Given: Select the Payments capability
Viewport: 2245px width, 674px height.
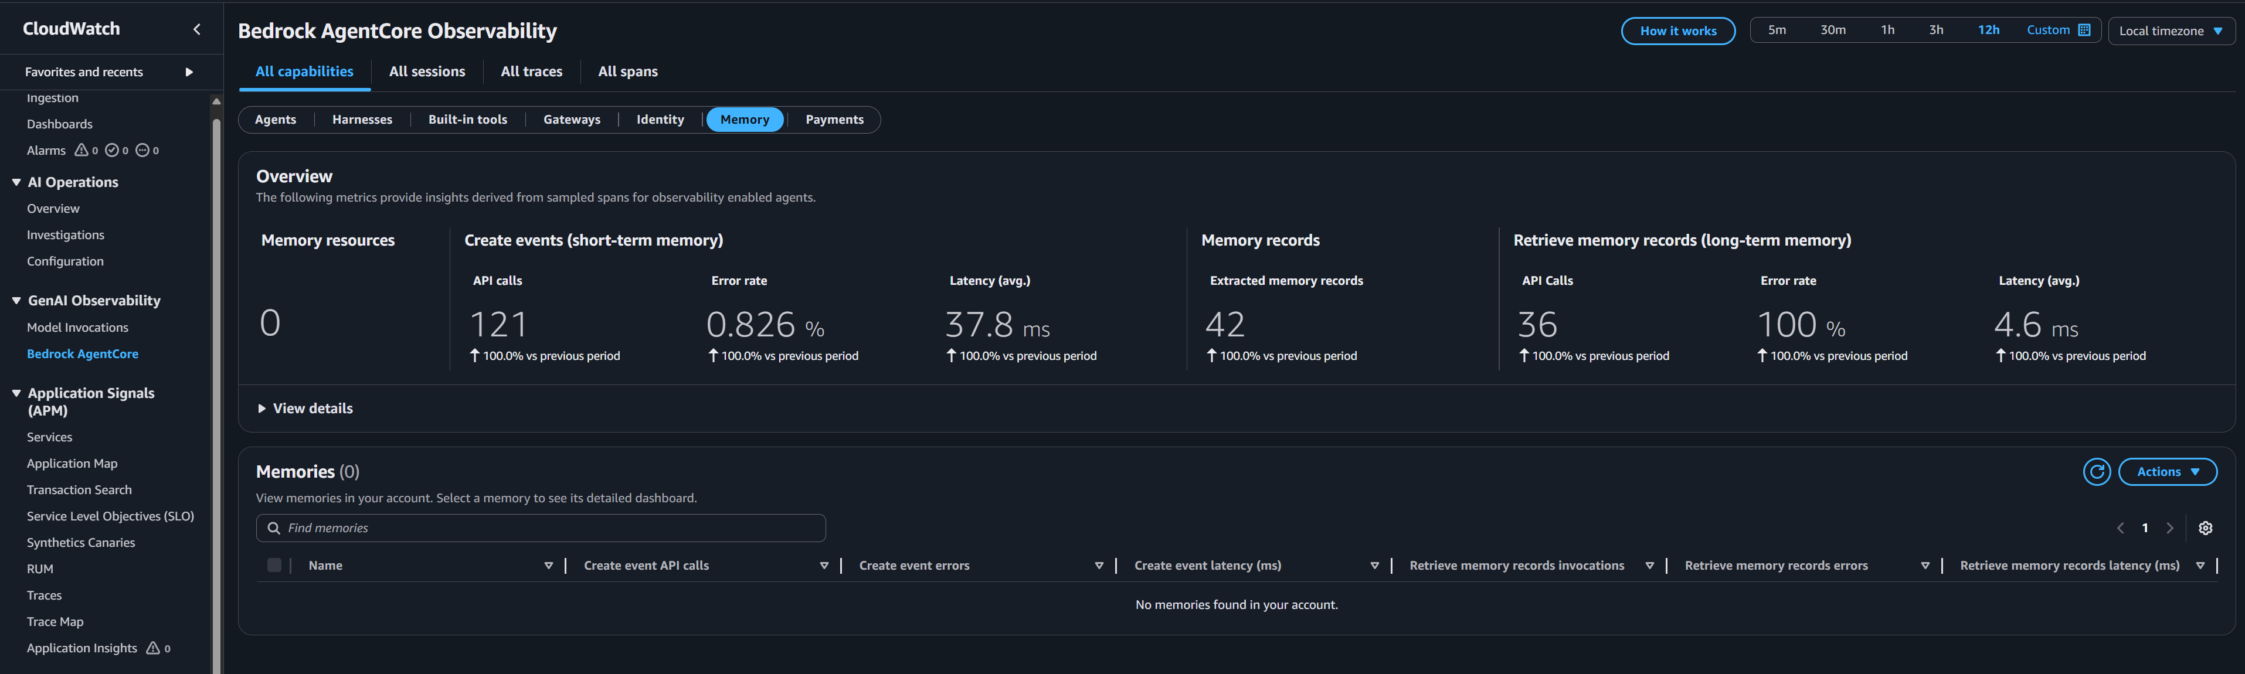Looking at the screenshot, I should coord(834,120).
